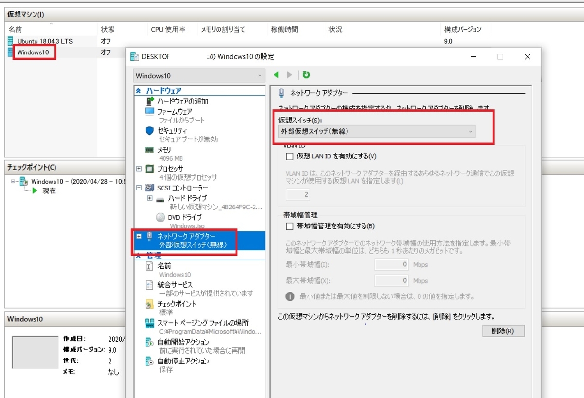The image size is (584, 398).
Task: Click the info icon beside the bandwidth hint
Action: [x=290, y=296]
